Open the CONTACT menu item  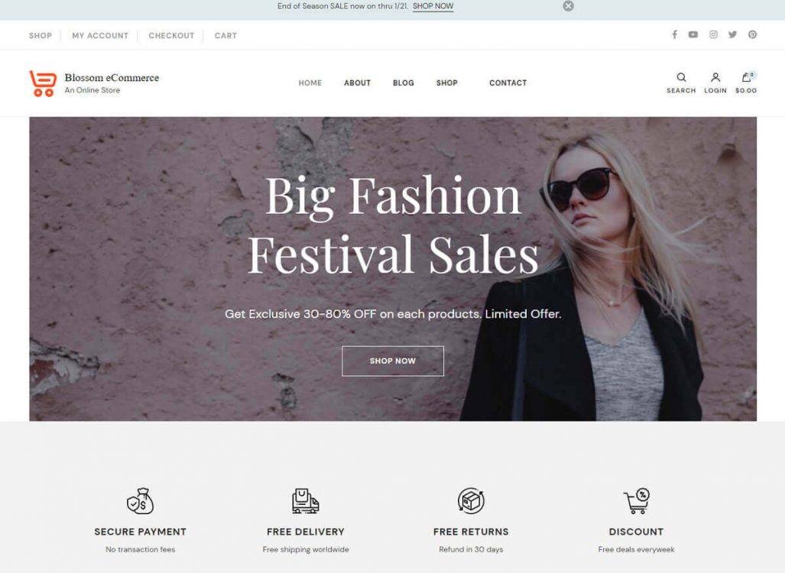coord(508,83)
